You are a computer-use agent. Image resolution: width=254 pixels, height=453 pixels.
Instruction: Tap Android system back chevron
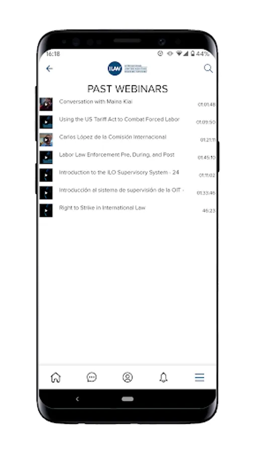pos(77,399)
